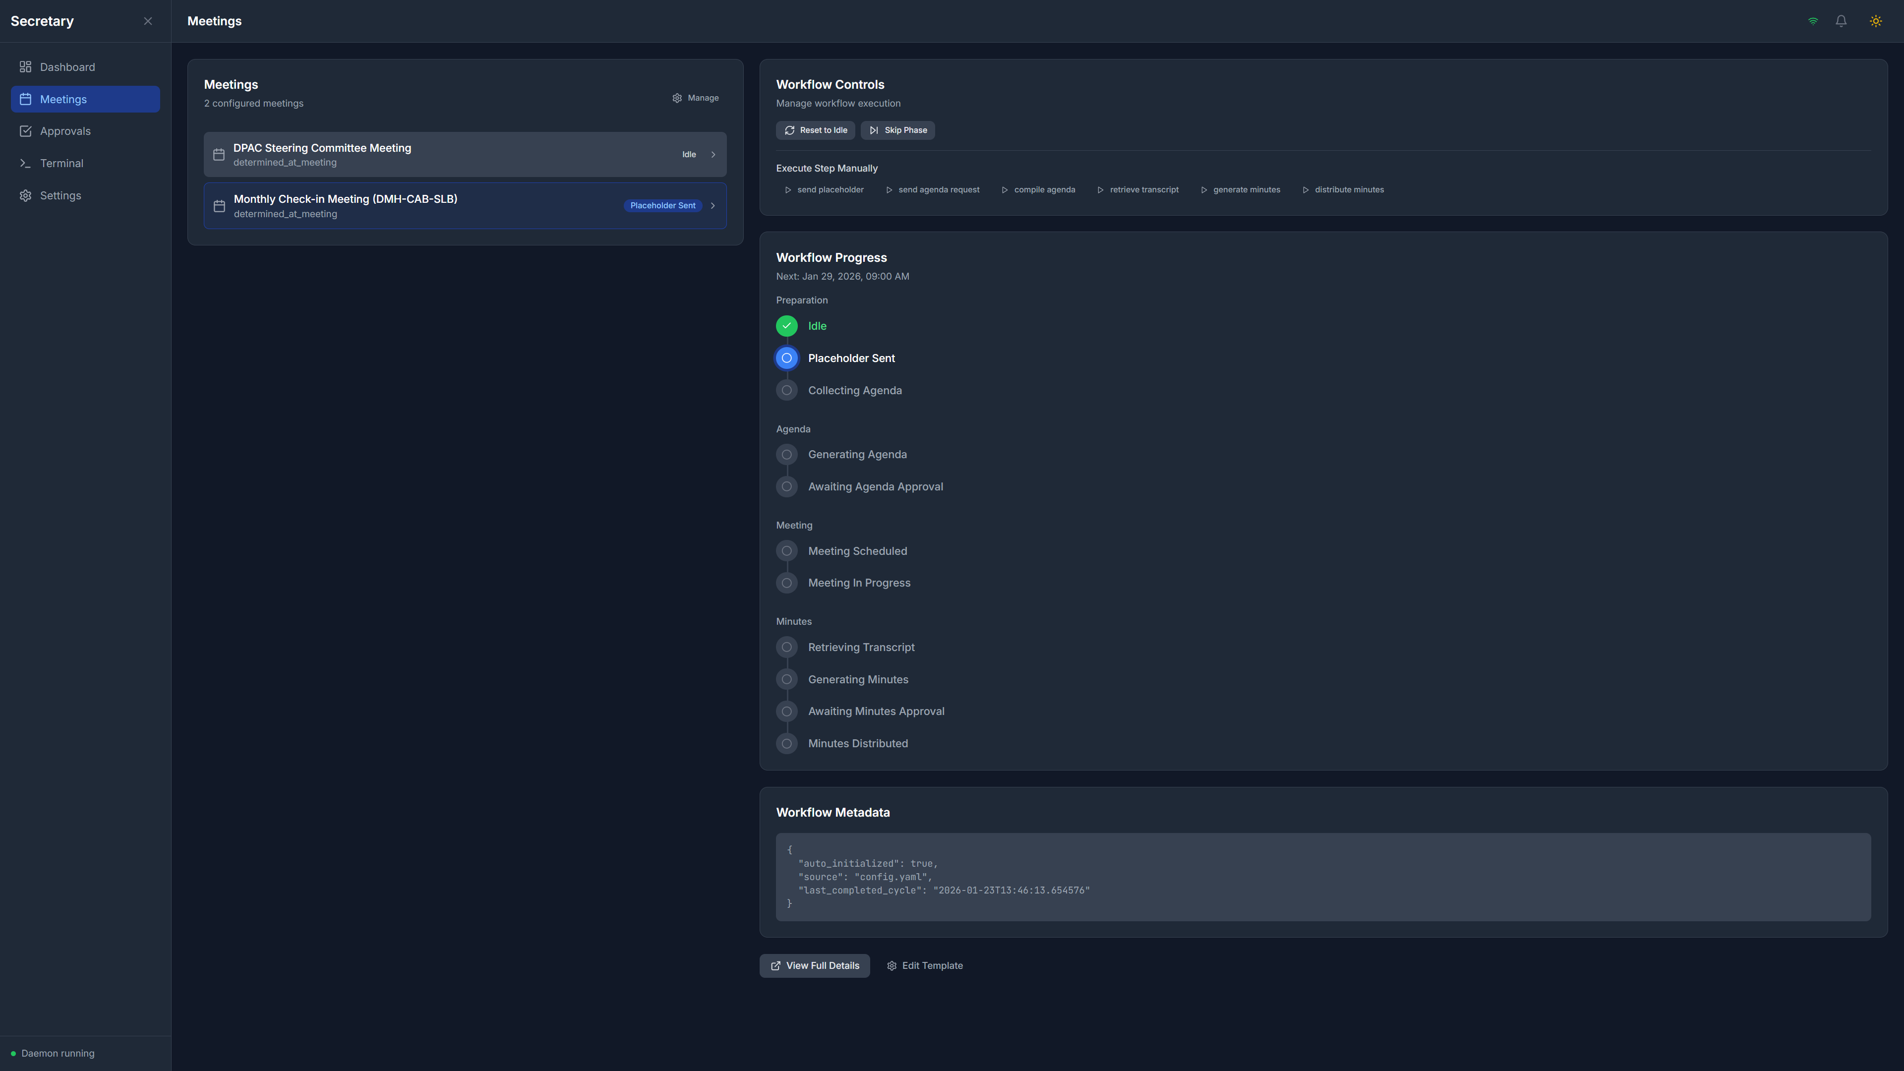Viewport: 1904px width, 1071px height.
Task: Click the Skip Phase button
Action: pyautogui.click(x=897, y=130)
